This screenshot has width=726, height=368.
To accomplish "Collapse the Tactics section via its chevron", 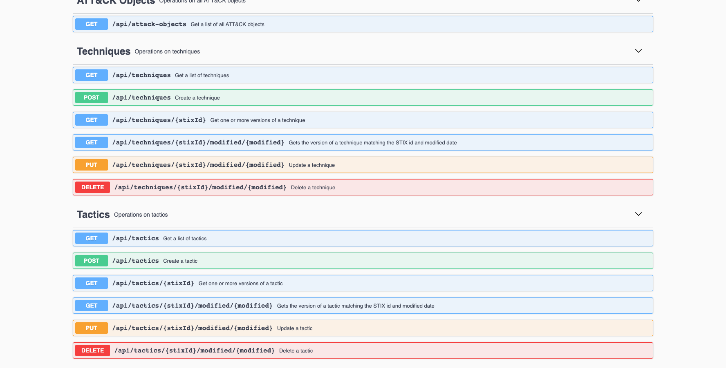I will (638, 213).
